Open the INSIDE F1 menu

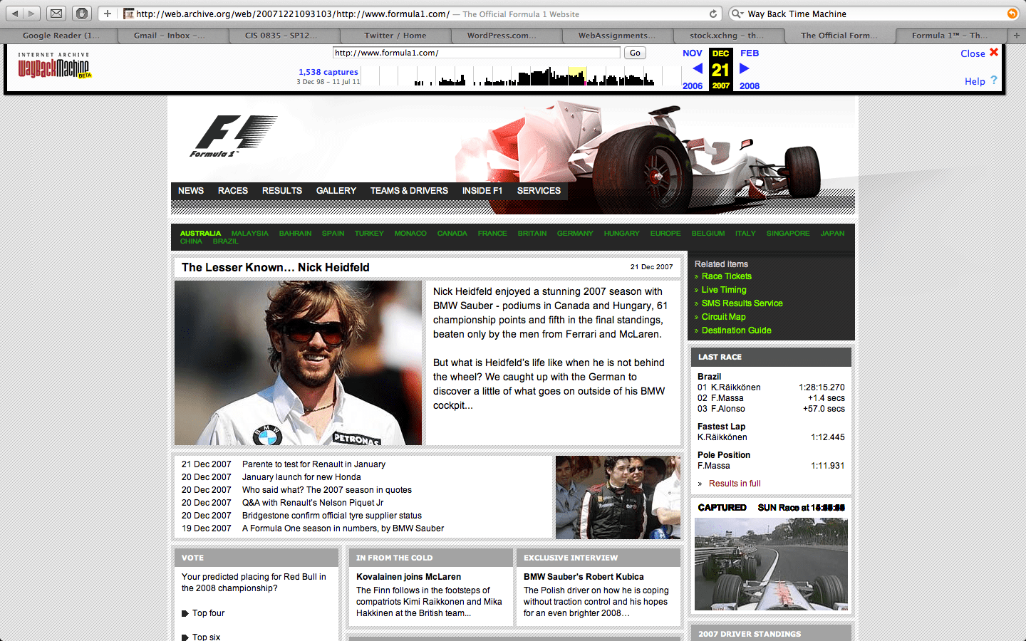coord(482,191)
